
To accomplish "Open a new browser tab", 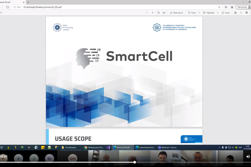I will [x=28, y=2].
